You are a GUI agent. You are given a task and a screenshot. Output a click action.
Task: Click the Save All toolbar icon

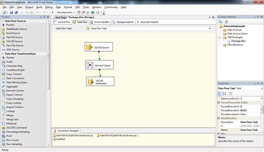(16, 12)
